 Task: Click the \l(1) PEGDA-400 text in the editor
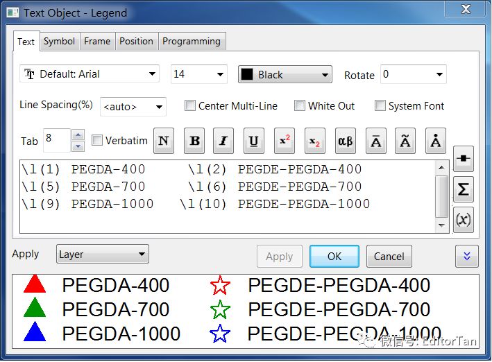click(83, 169)
